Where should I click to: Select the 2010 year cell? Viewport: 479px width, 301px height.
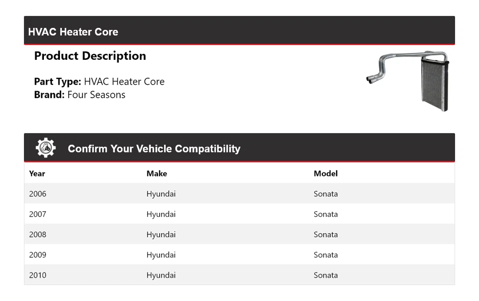pyautogui.click(x=37, y=275)
